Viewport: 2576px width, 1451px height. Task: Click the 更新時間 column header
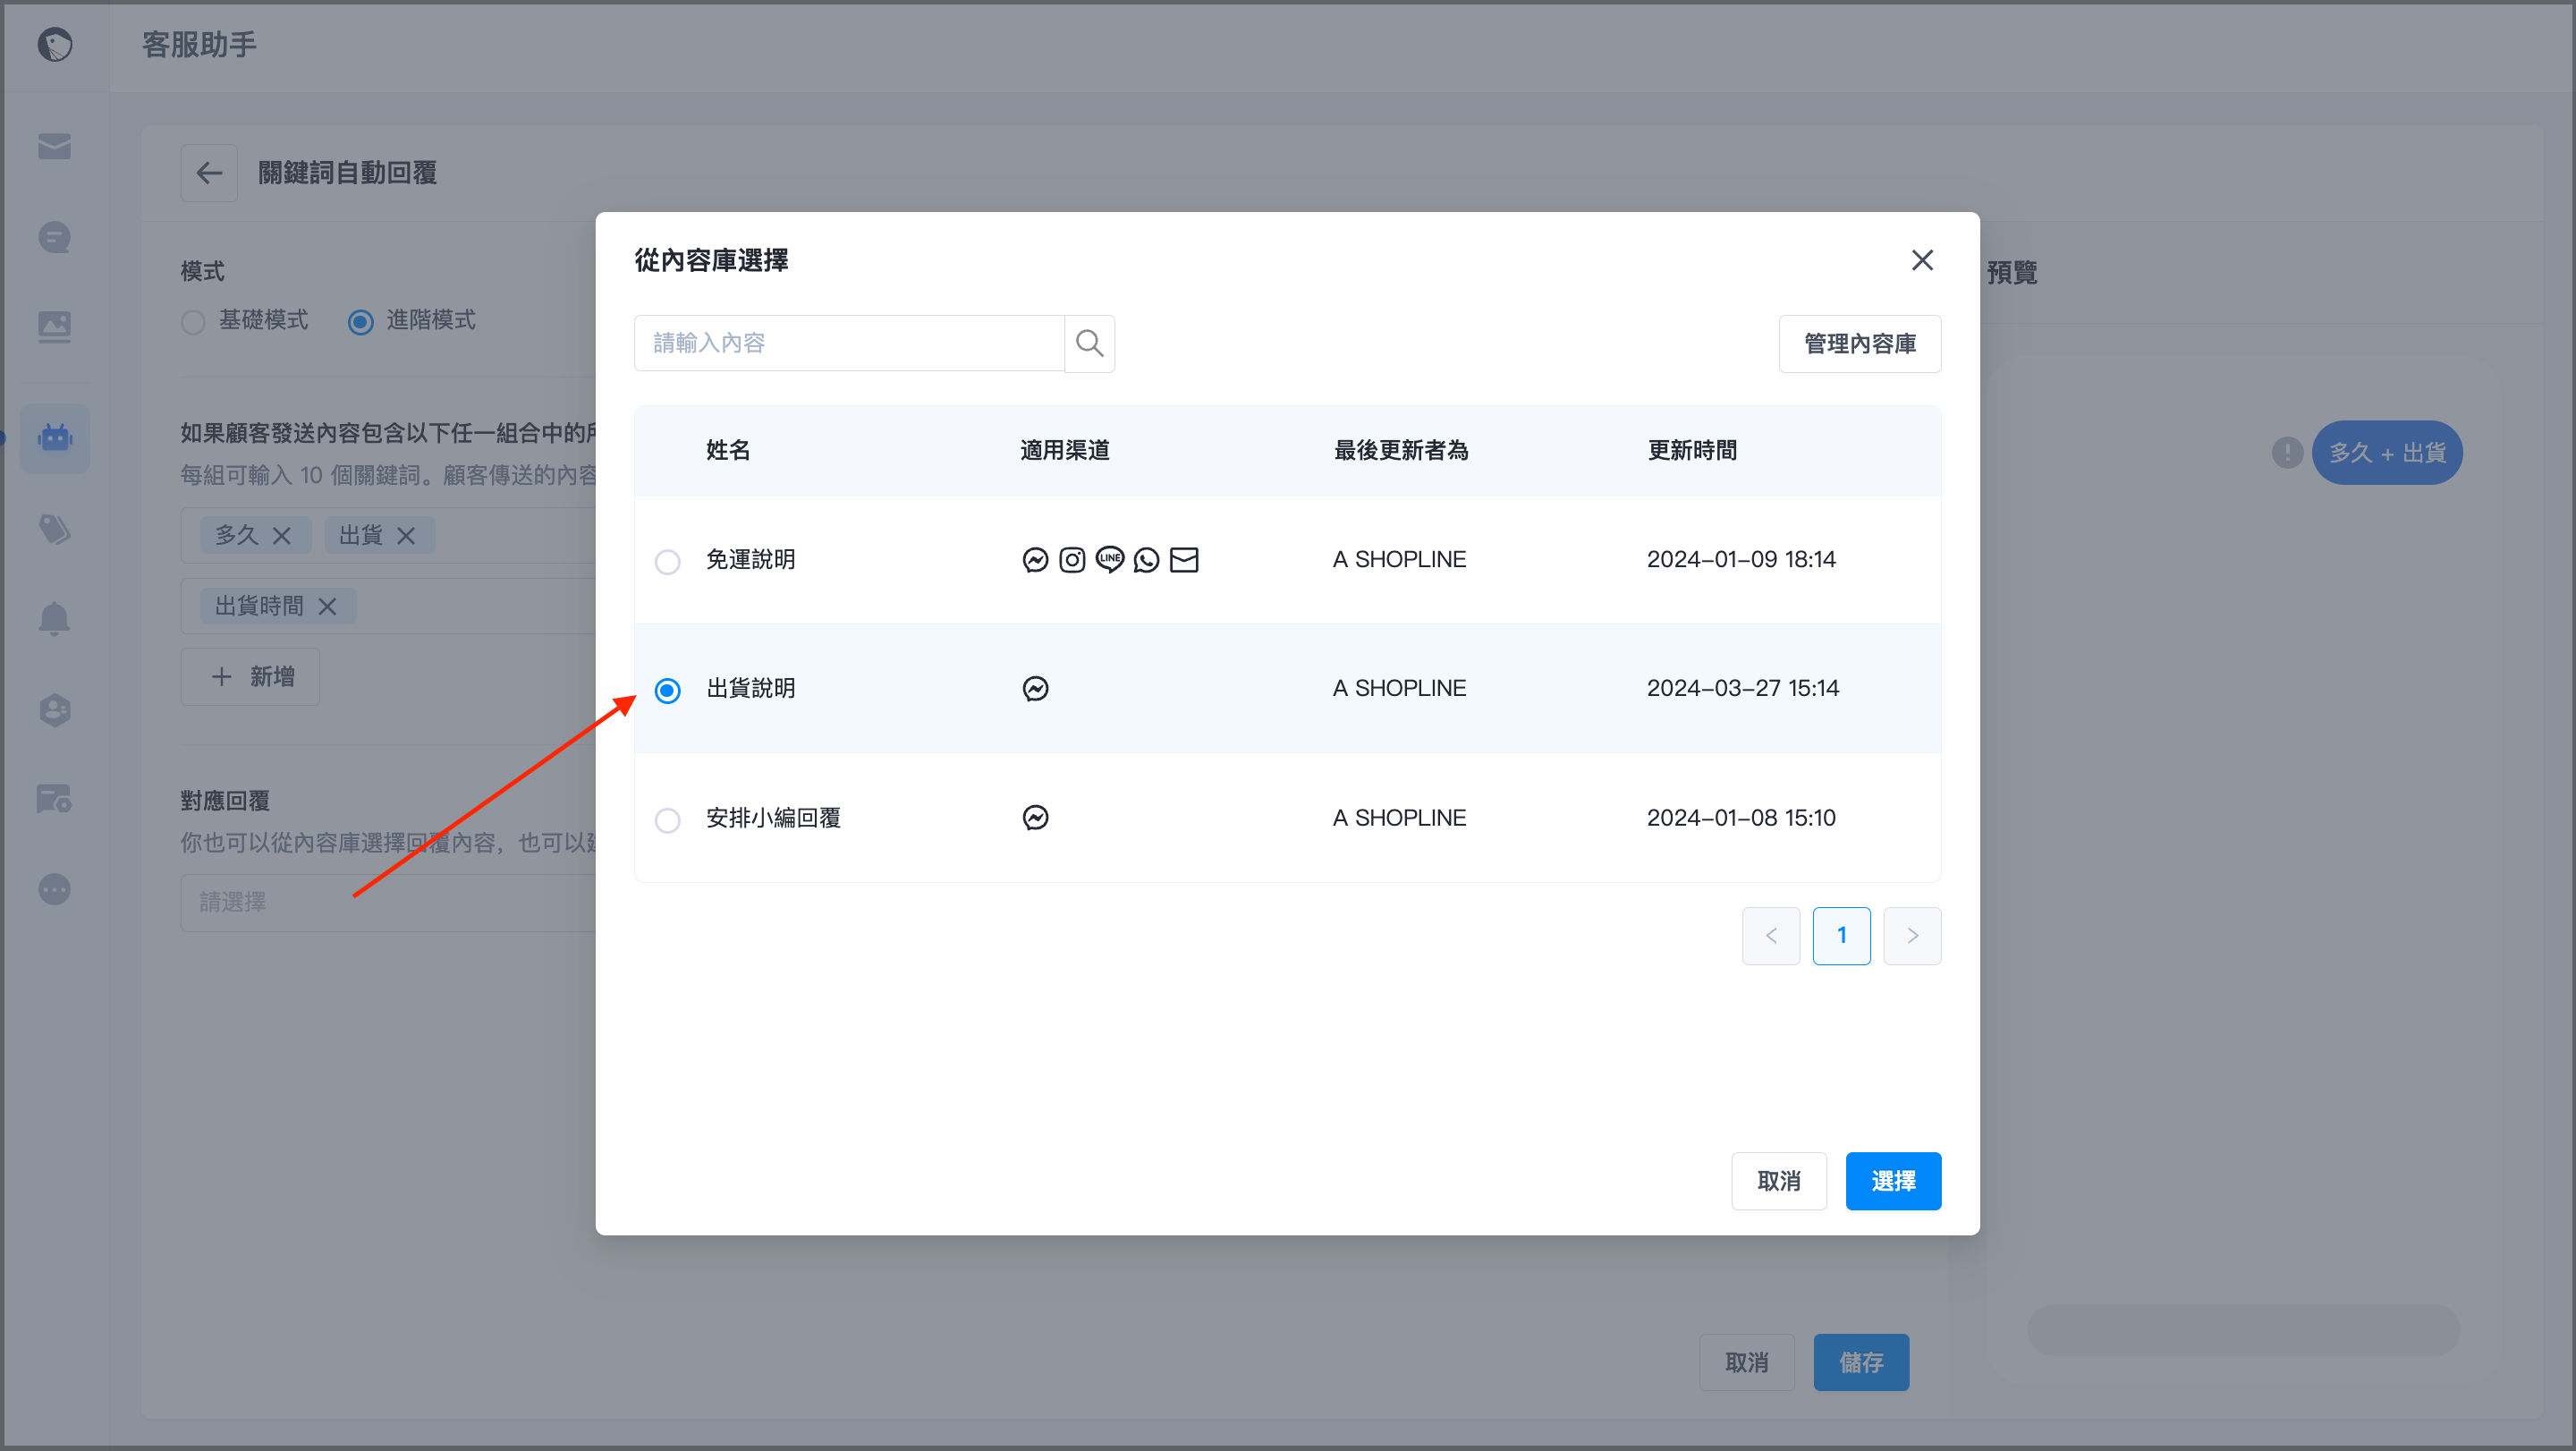[x=1691, y=450]
